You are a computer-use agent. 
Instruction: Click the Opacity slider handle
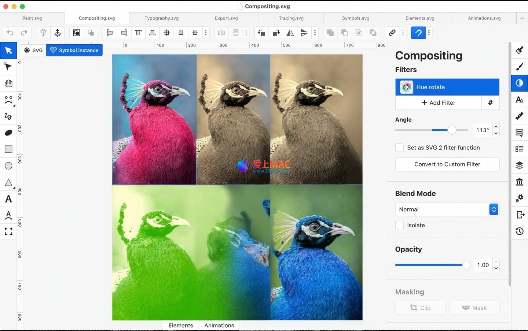click(466, 265)
